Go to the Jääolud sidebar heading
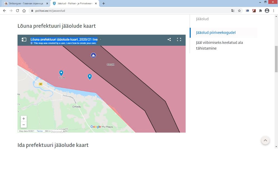 (202, 19)
